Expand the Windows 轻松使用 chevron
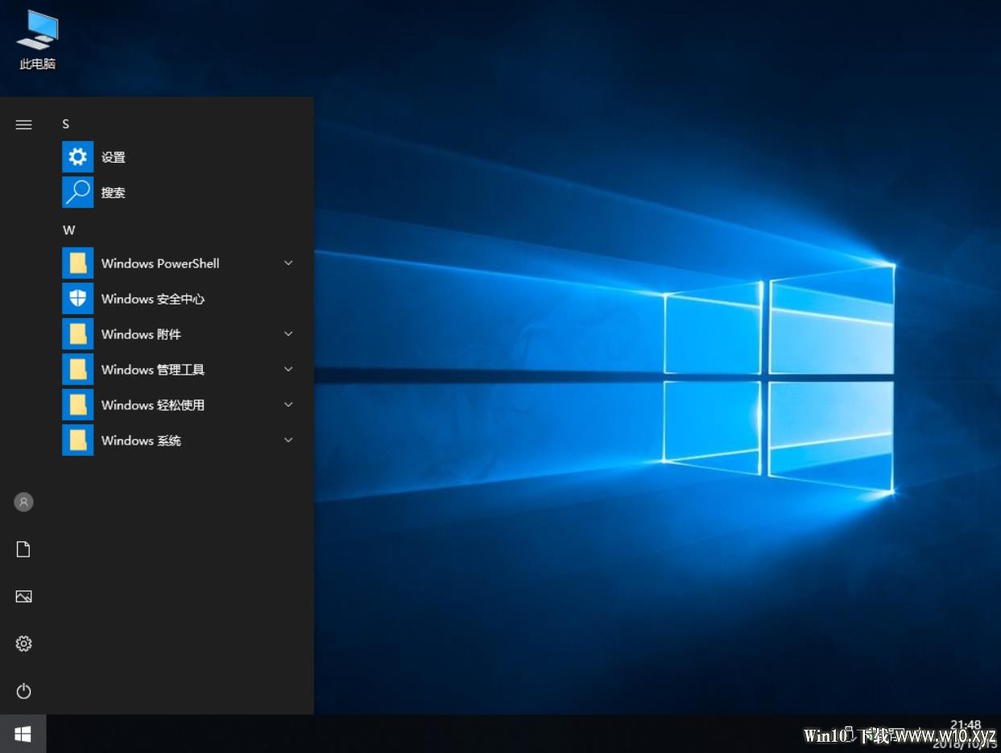Viewport: 1001px width, 753px height. 288,405
